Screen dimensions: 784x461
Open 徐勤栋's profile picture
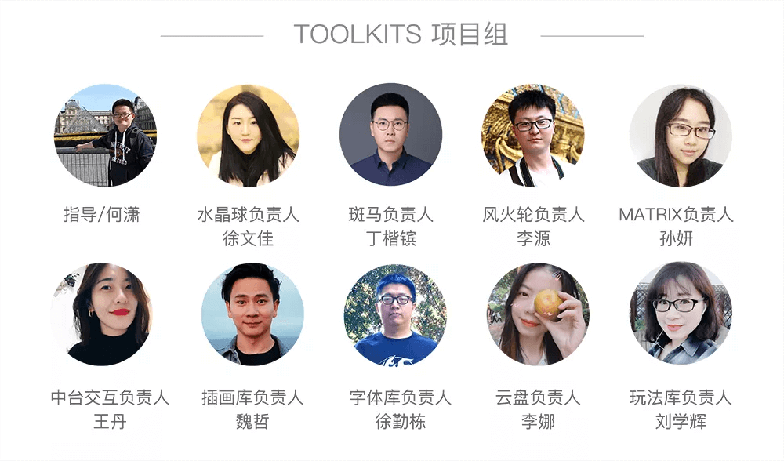click(395, 314)
